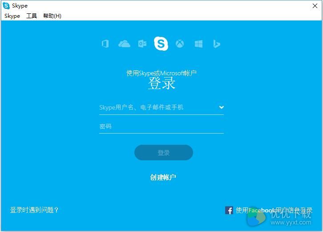The height and width of the screenshot is (232, 323).
Task: Open the 帮助(H) menu
Action: click(x=52, y=16)
